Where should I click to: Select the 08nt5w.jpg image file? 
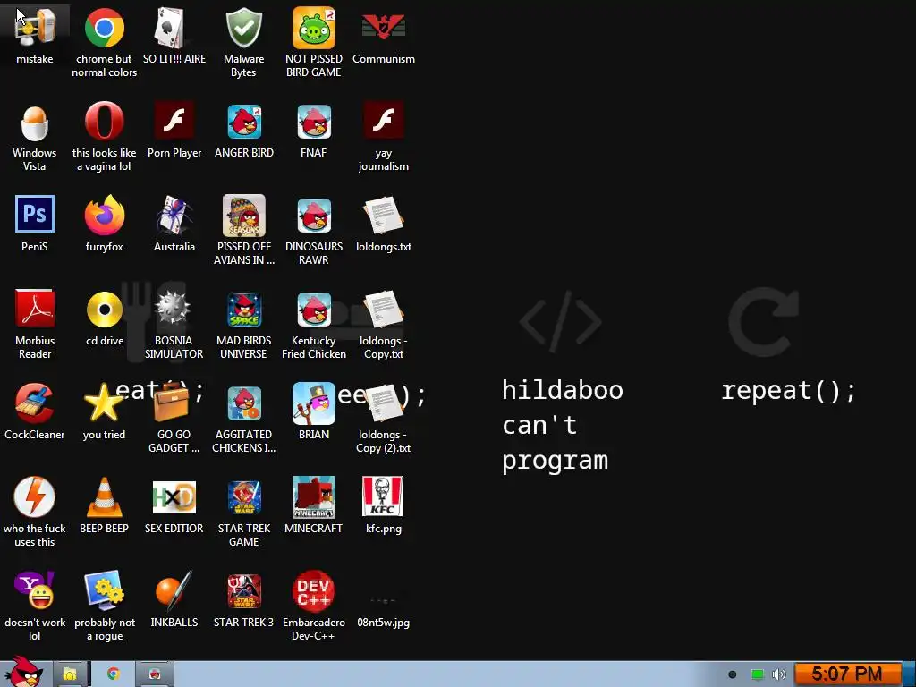coord(383,600)
